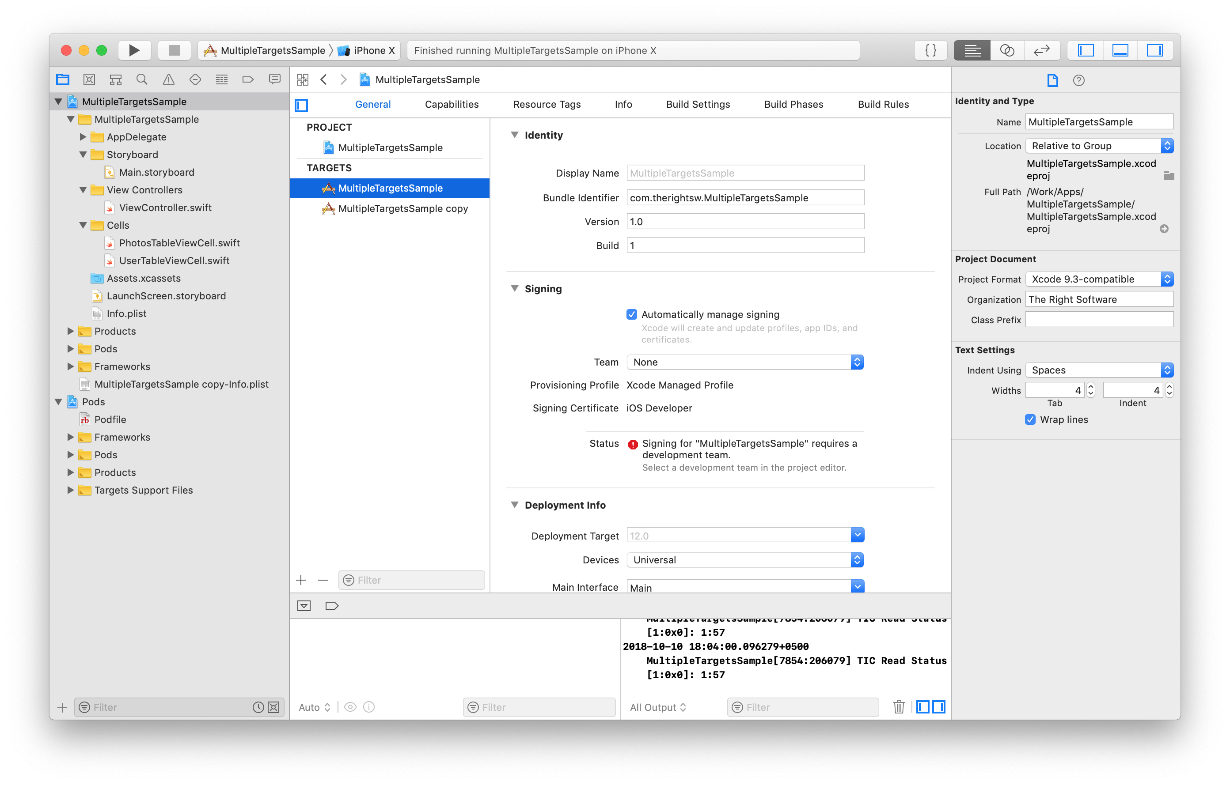The height and width of the screenshot is (785, 1230).
Task: Click the jump bar back arrow
Action: click(325, 80)
